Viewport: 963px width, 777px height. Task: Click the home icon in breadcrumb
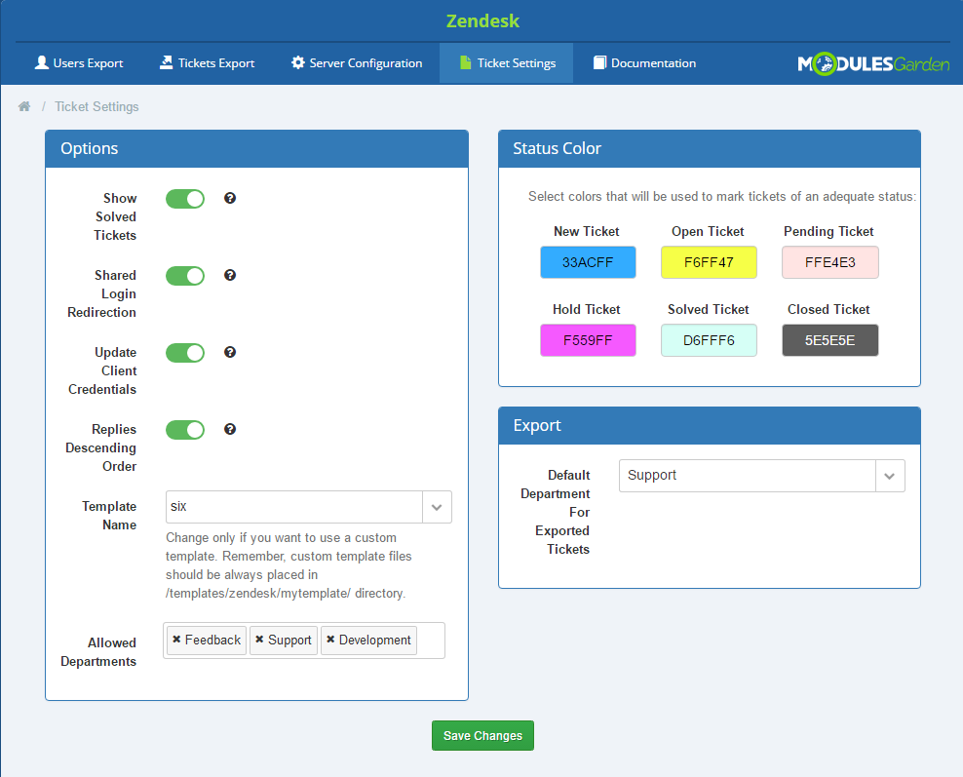[24, 106]
